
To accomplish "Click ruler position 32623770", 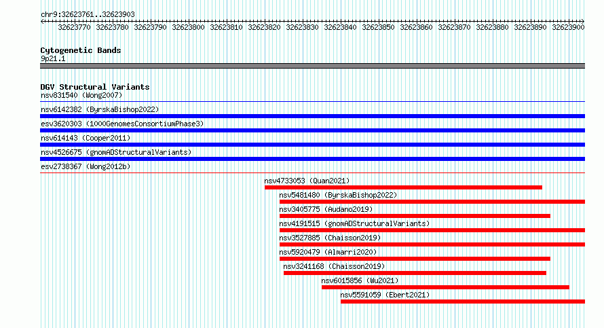I will [75, 27].
